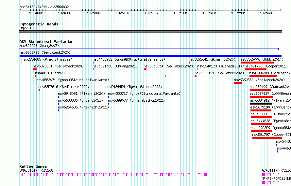Click nsv5434454 (ByrskaBishop2022) label

point(134,87)
